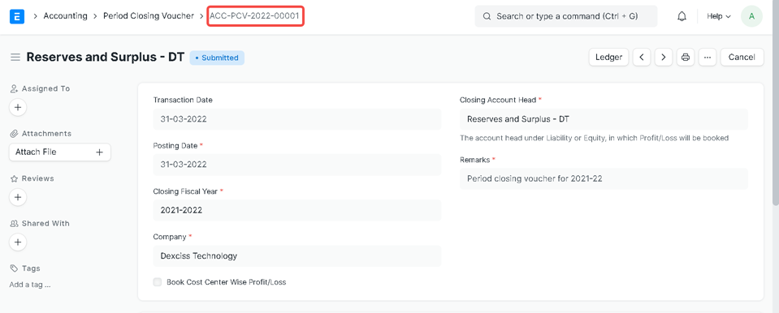
Task: Navigate to Accounting breadcrumb
Action: tap(65, 16)
